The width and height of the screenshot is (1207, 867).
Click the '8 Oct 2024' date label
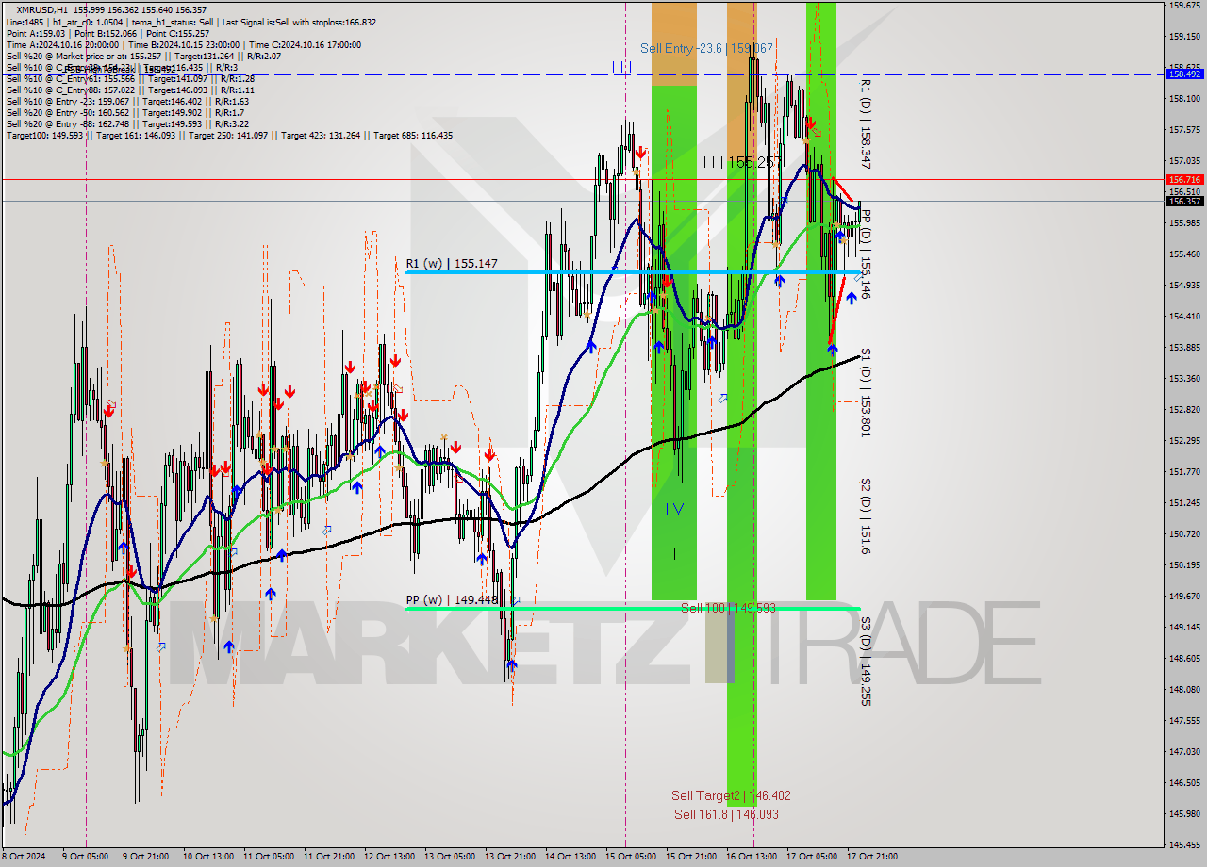pos(24,857)
